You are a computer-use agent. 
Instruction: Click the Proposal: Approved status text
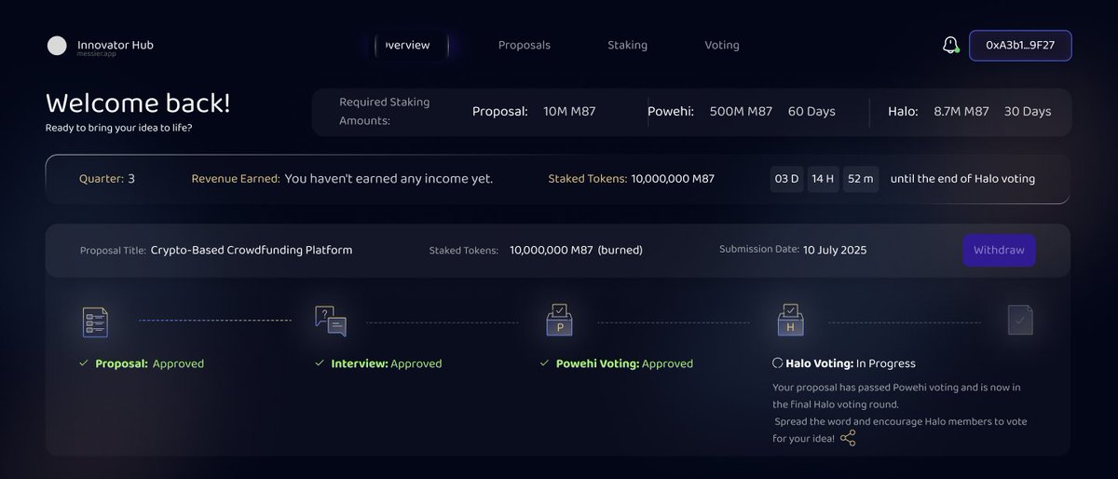(x=149, y=363)
